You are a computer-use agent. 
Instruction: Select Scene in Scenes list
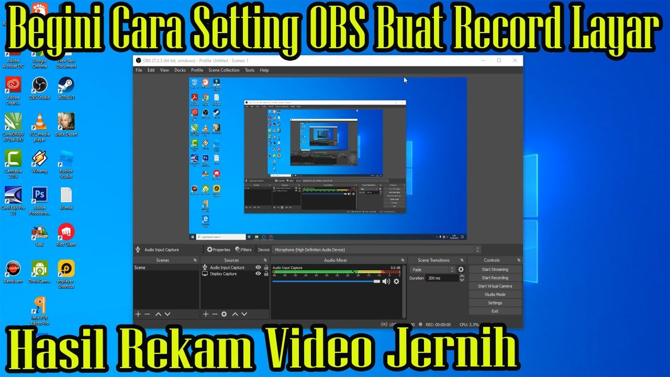(x=165, y=268)
